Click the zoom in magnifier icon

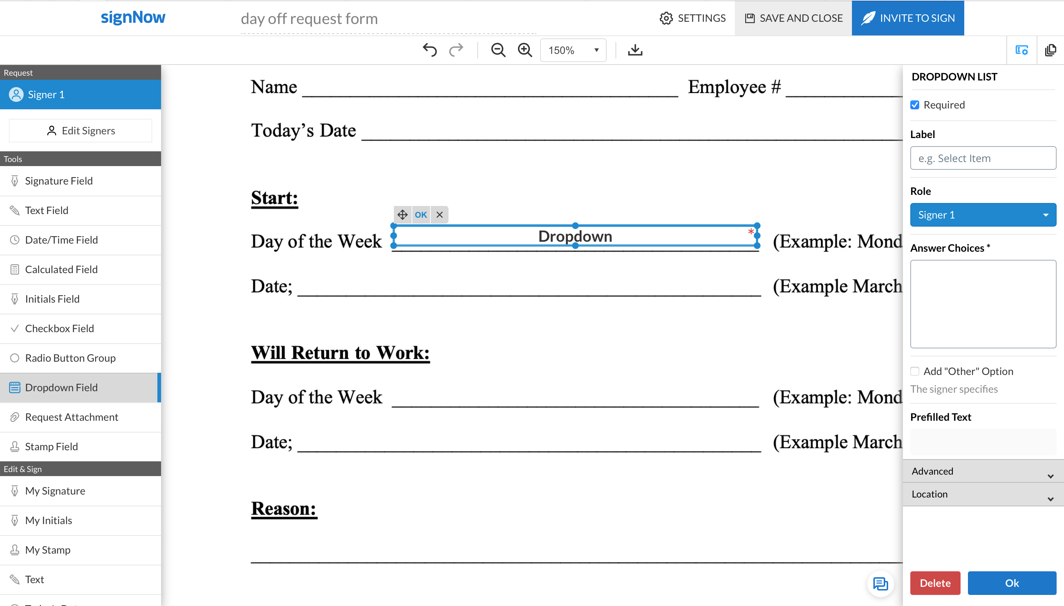(525, 50)
